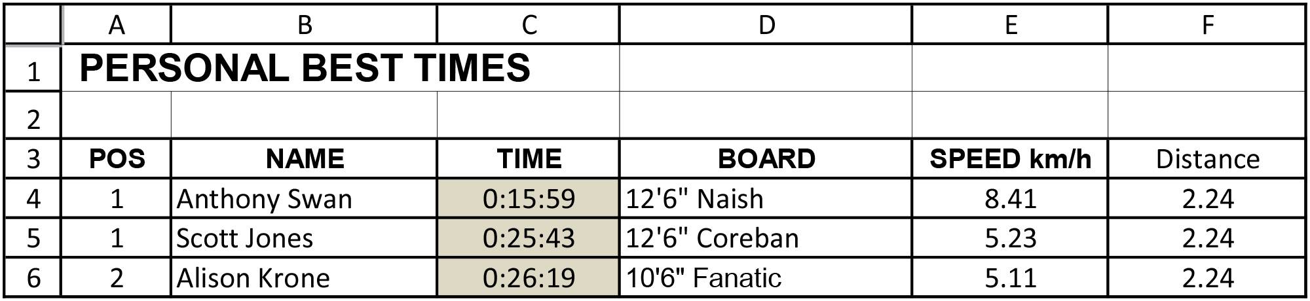Select column A header

point(116,24)
